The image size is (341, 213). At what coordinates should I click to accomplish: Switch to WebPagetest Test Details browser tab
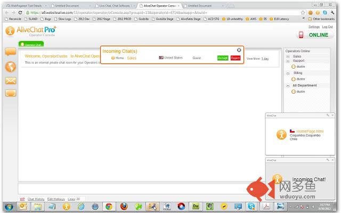point(26,6)
